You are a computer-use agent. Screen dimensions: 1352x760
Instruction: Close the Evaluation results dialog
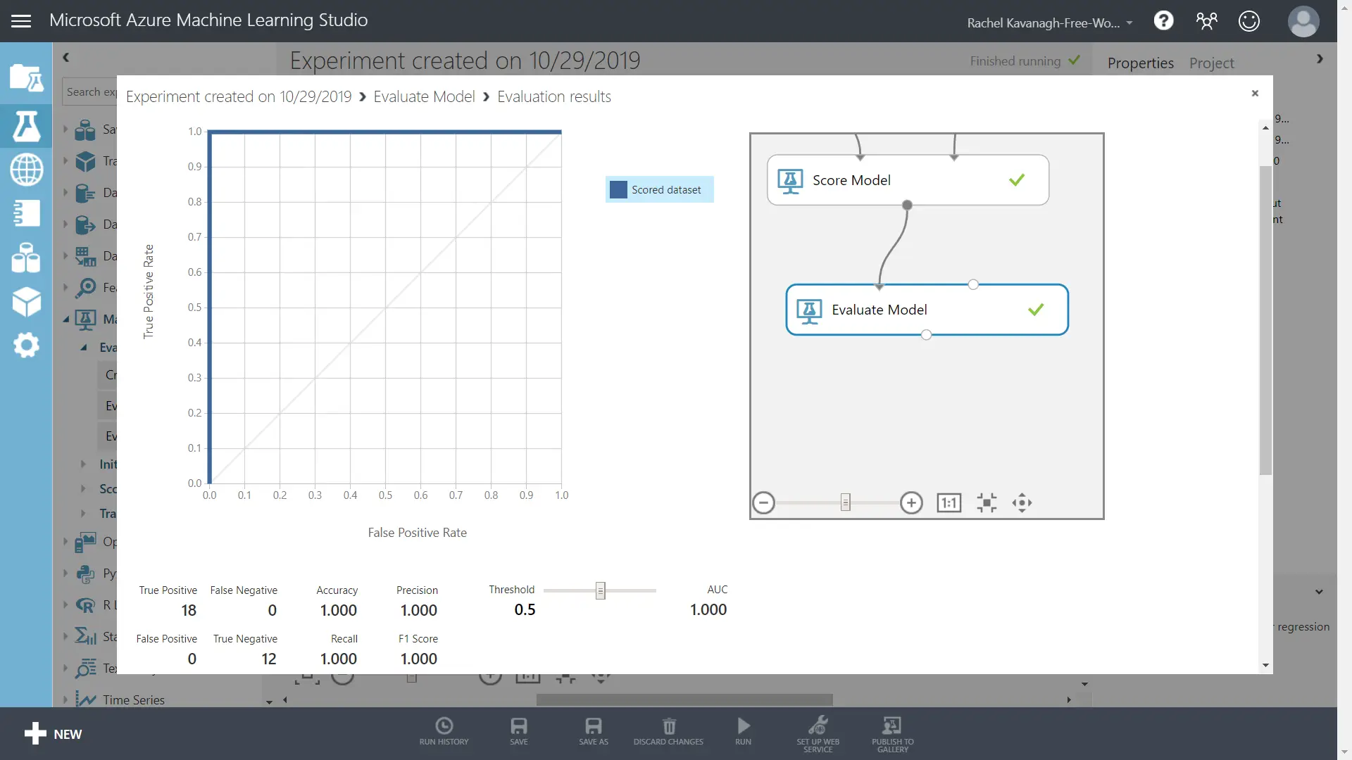pos(1254,93)
